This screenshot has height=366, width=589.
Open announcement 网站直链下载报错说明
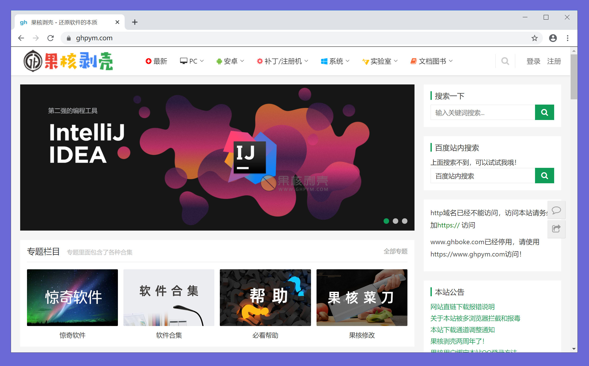[462, 307]
